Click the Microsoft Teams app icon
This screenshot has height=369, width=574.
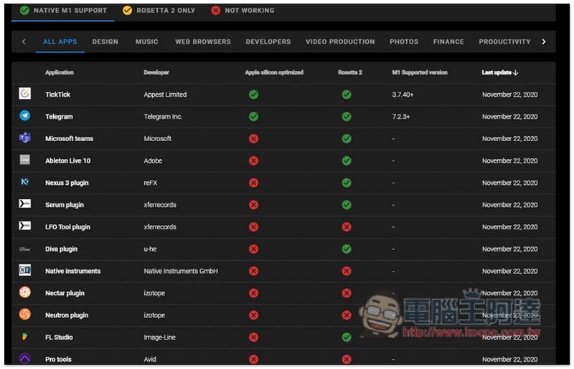[25, 138]
